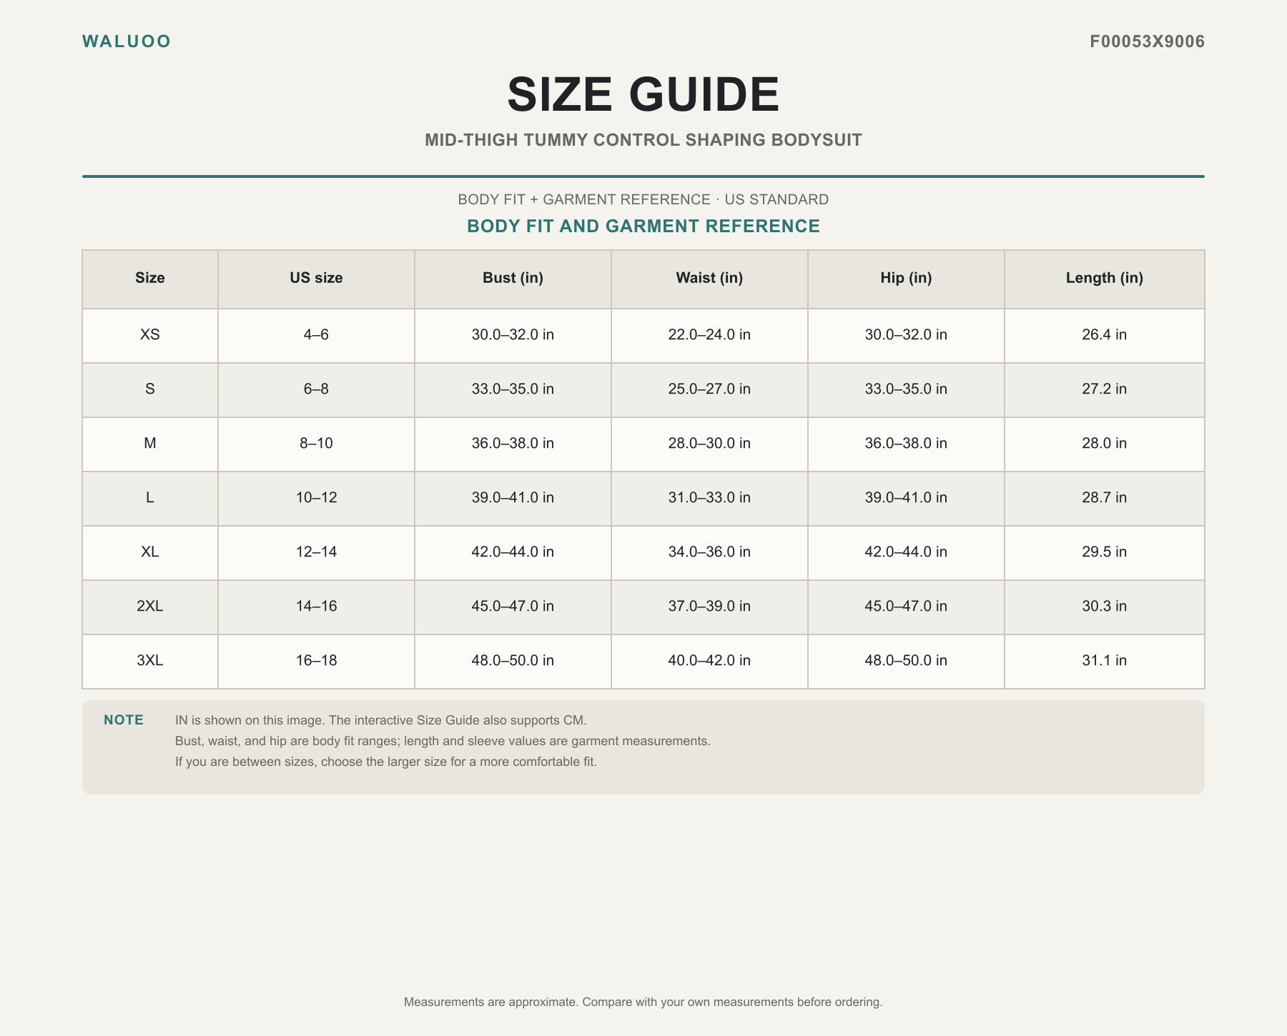Click the NOTE label

tap(124, 720)
